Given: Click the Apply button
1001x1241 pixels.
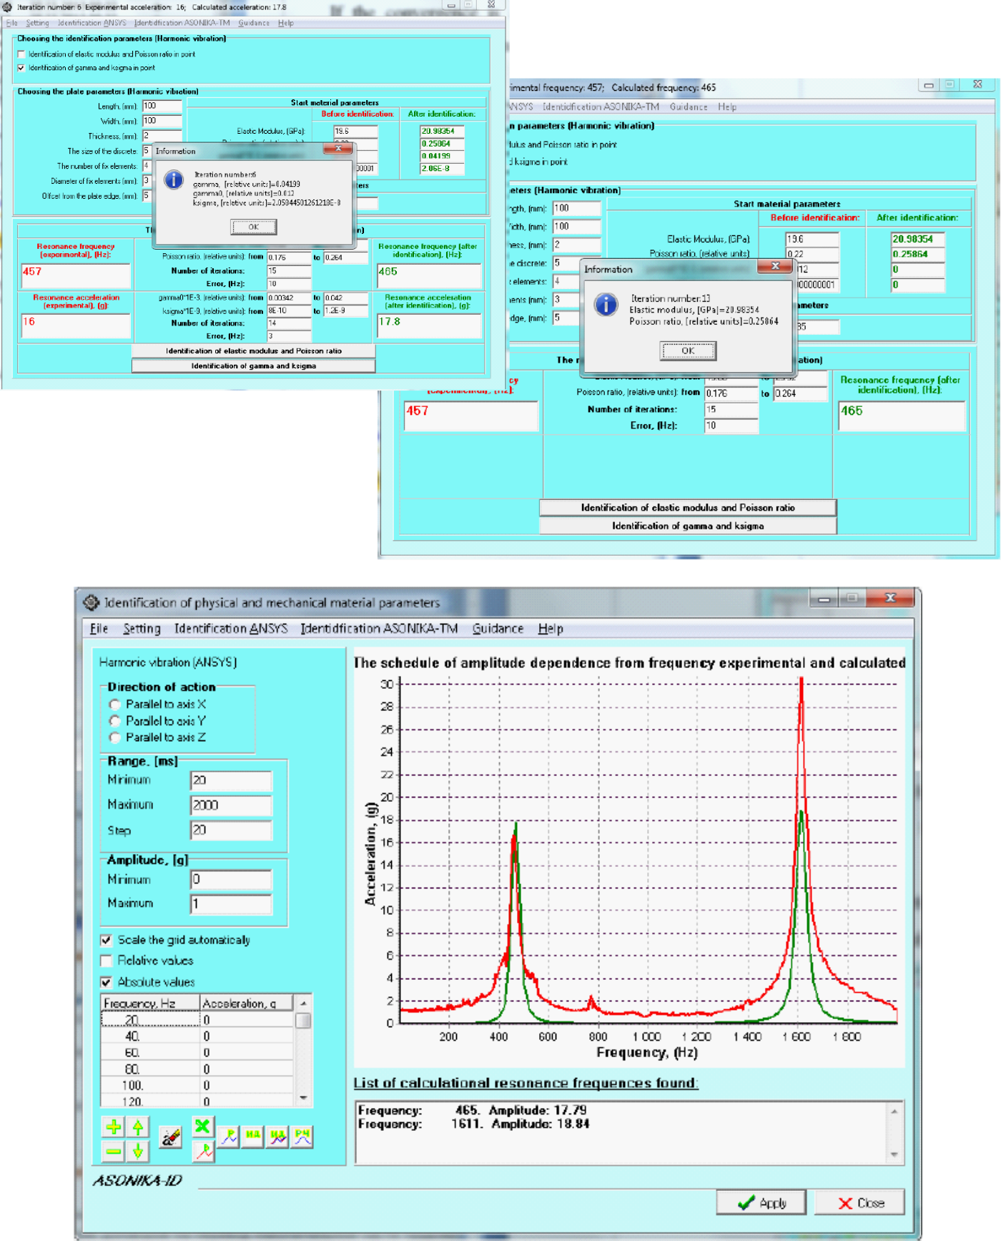Looking at the screenshot, I should 761,1202.
